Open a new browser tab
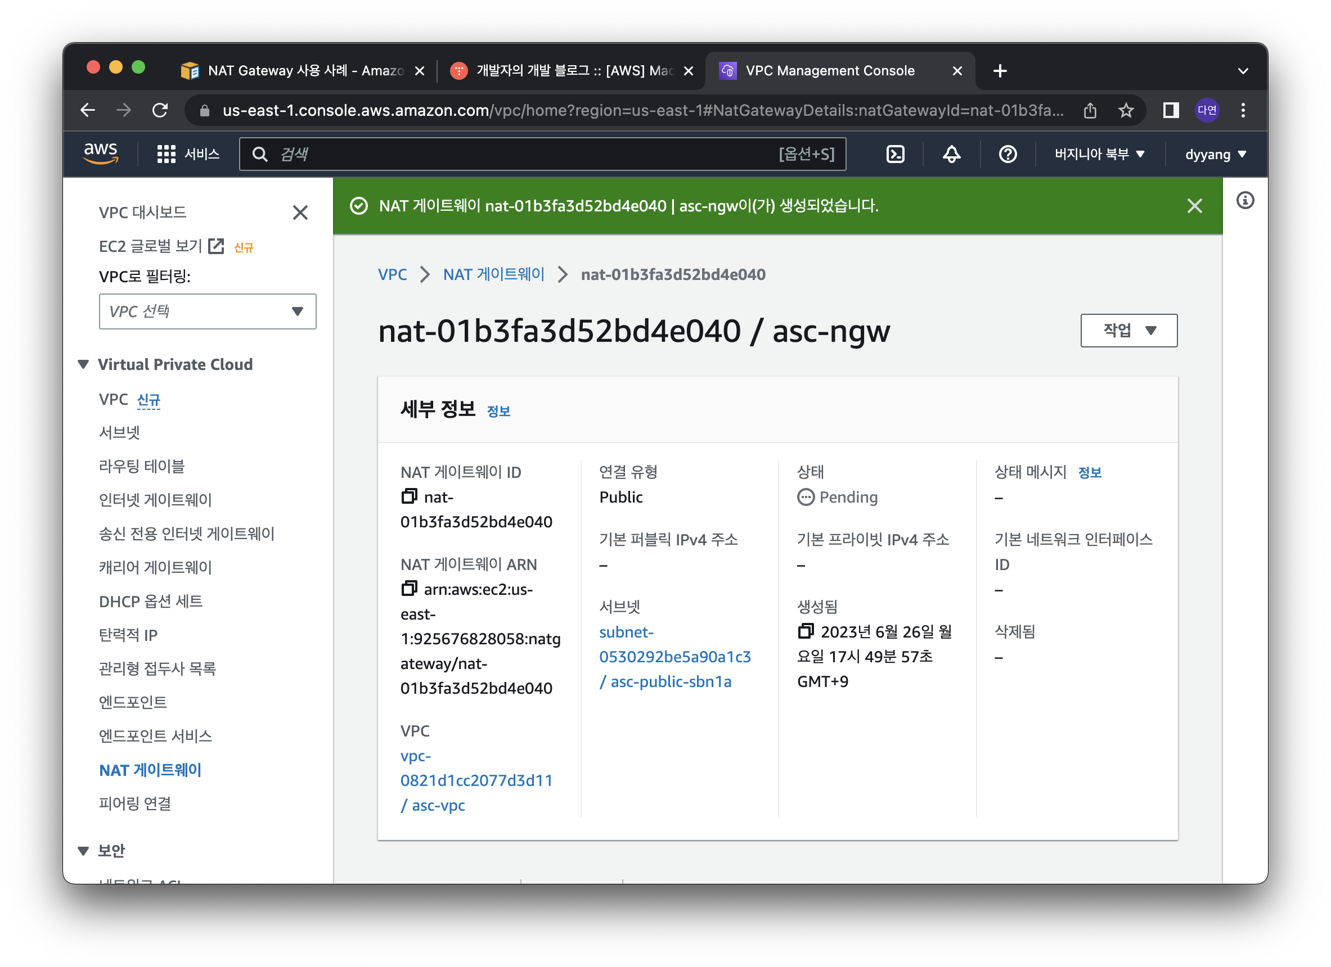Image resolution: width=1331 pixels, height=967 pixels. pyautogui.click(x=1000, y=71)
